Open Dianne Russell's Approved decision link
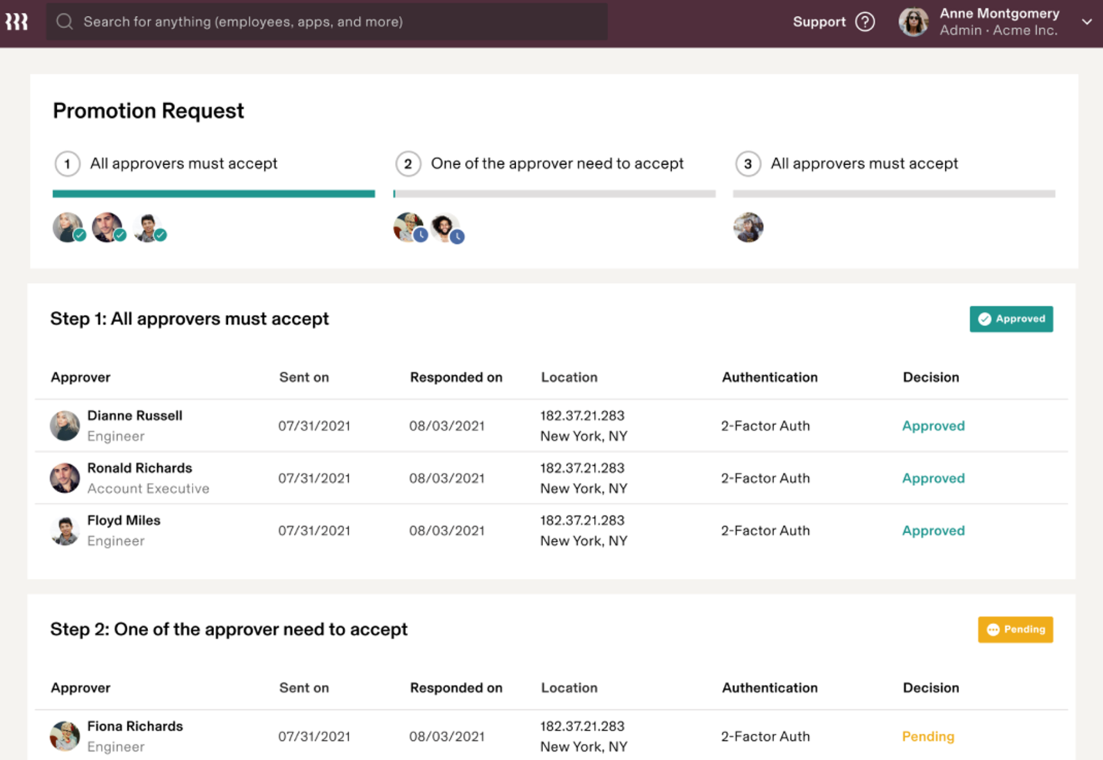 [x=933, y=425]
